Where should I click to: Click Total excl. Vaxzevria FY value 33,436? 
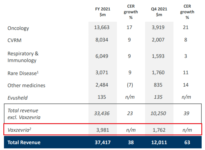102,113
